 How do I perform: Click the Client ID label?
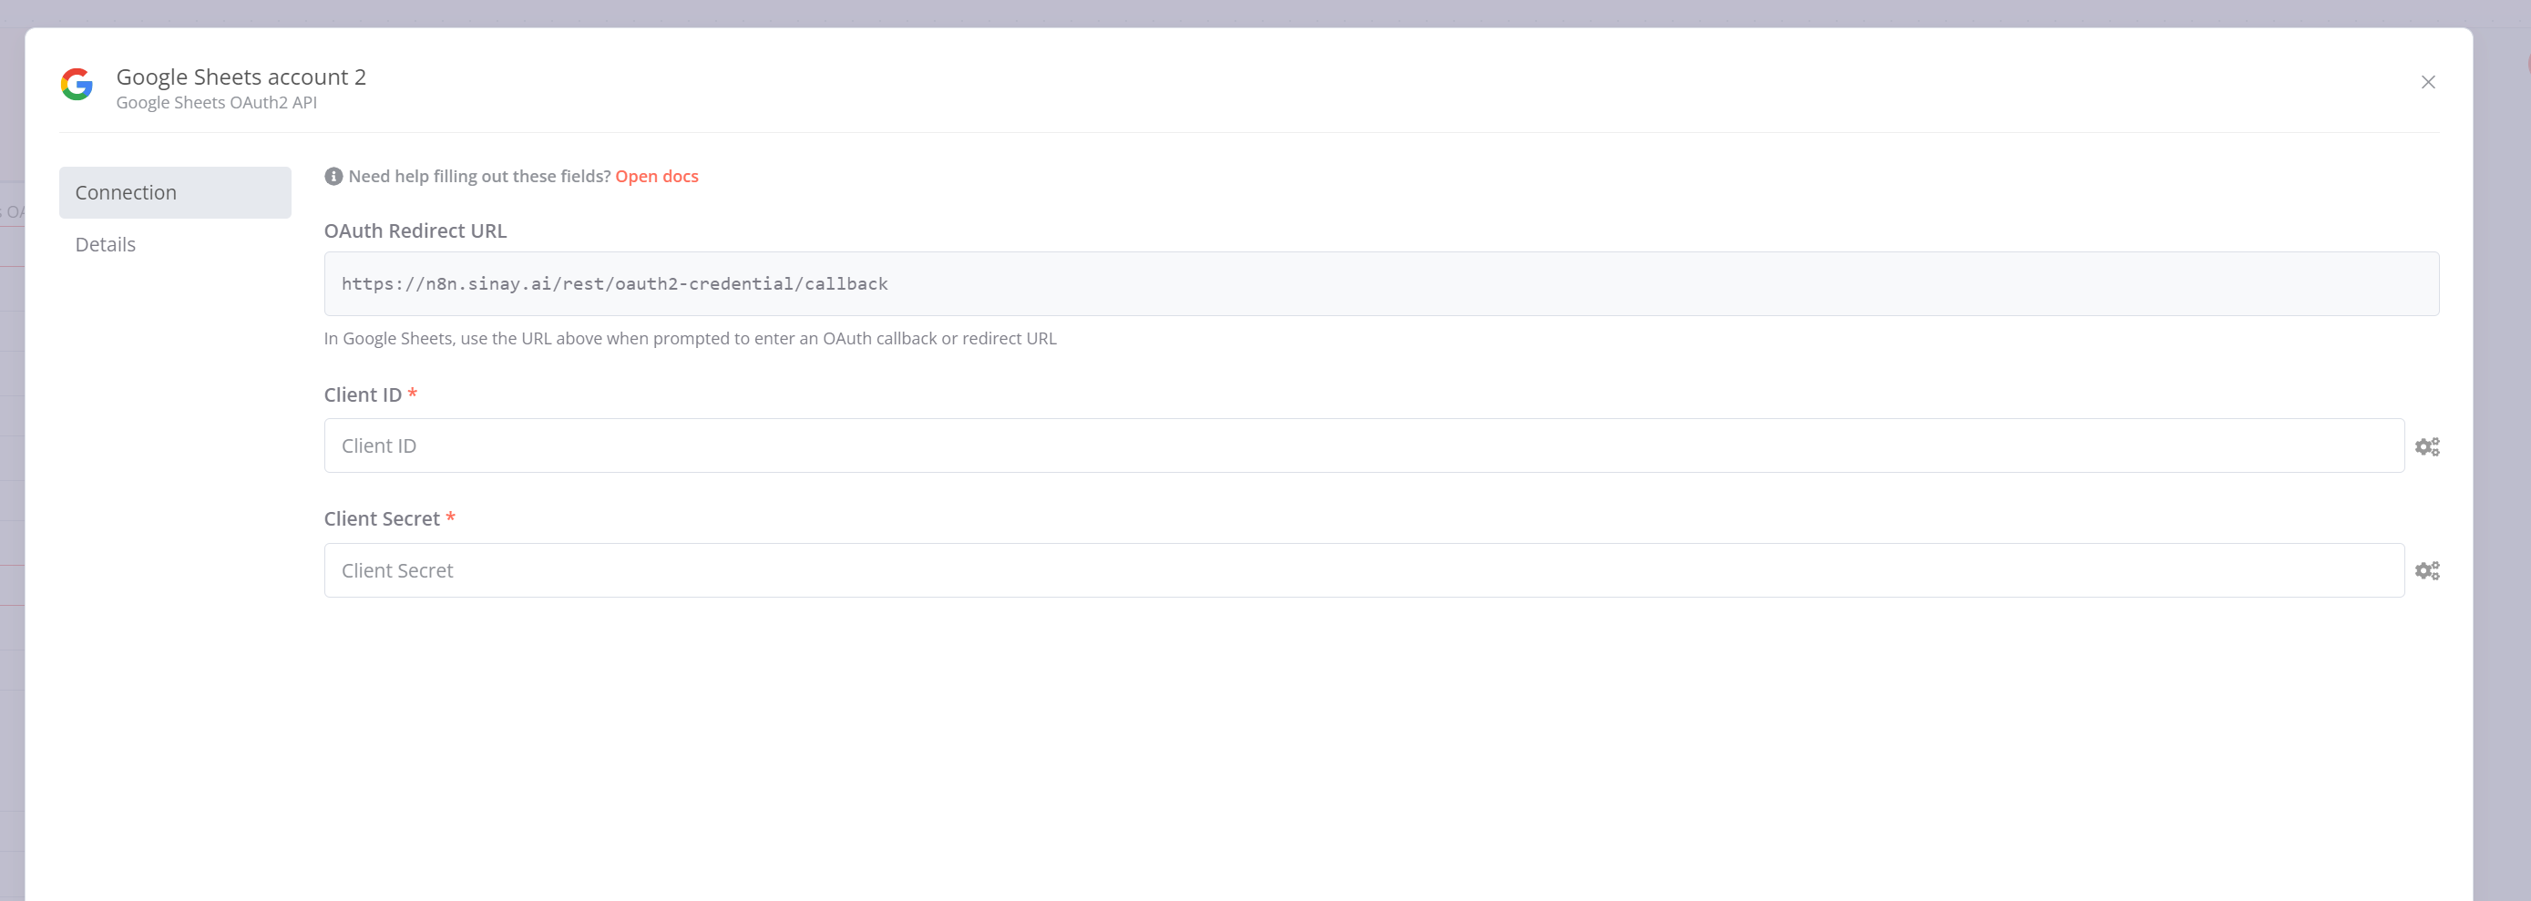pos(363,395)
